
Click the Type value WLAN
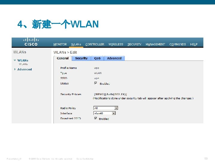coord(98,73)
